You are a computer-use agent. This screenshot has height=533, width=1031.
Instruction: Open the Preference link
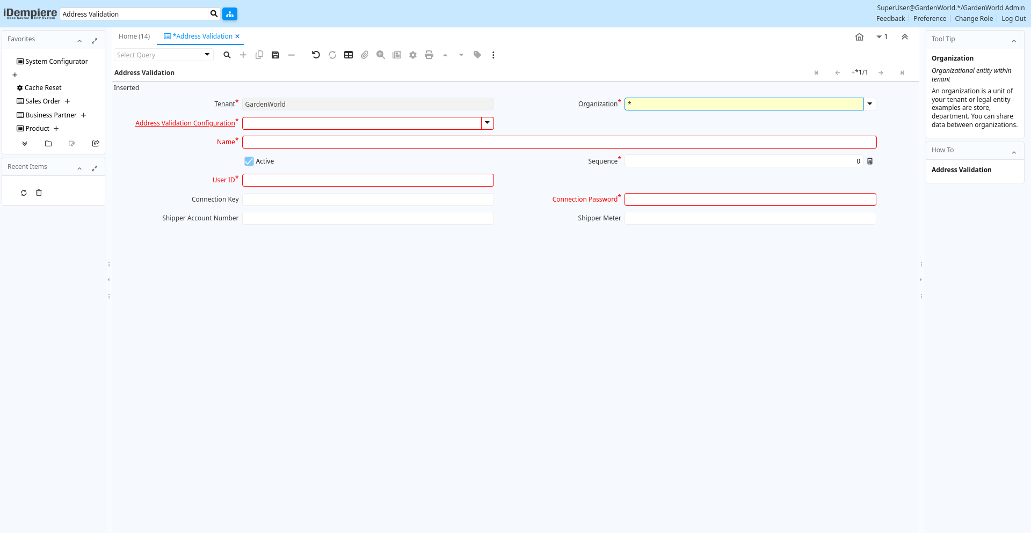pyautogui.click(x=930, y=19)
